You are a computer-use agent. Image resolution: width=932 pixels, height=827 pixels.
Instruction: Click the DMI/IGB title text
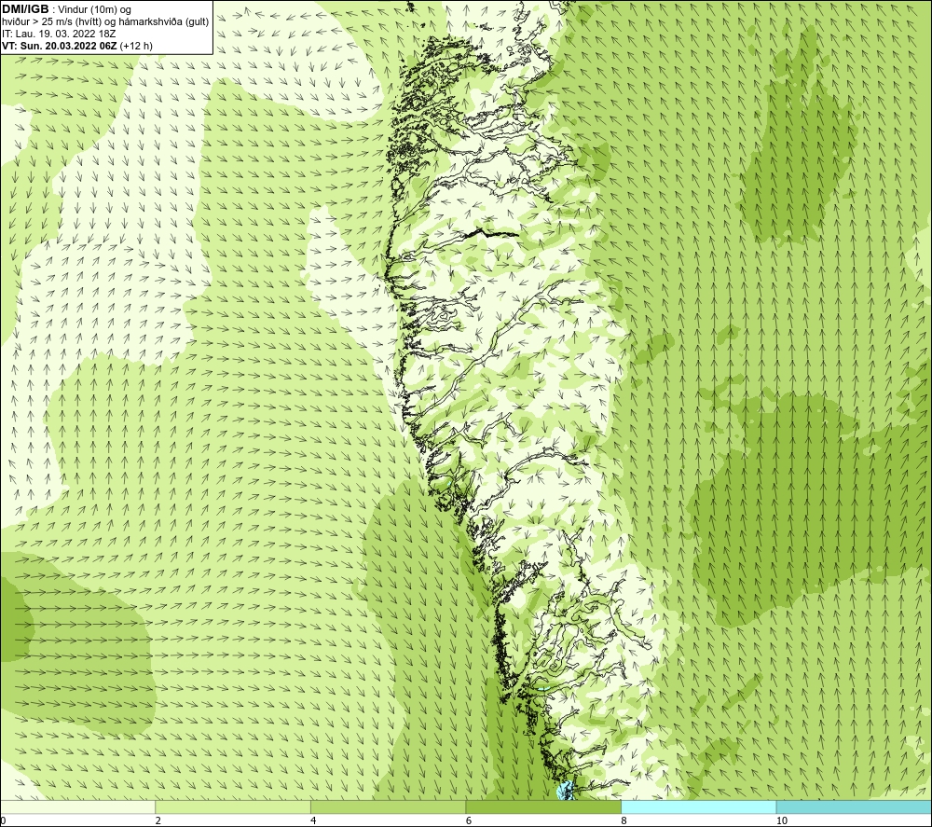click(x=25, y=9)
